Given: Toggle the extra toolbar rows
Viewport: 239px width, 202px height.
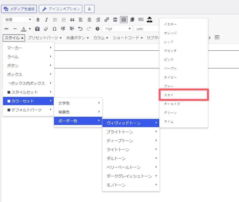Looking at the screenshot, I should coord(124,20).
